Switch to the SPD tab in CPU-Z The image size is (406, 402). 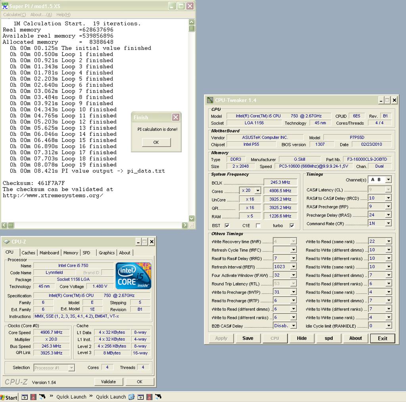[86, 253]
